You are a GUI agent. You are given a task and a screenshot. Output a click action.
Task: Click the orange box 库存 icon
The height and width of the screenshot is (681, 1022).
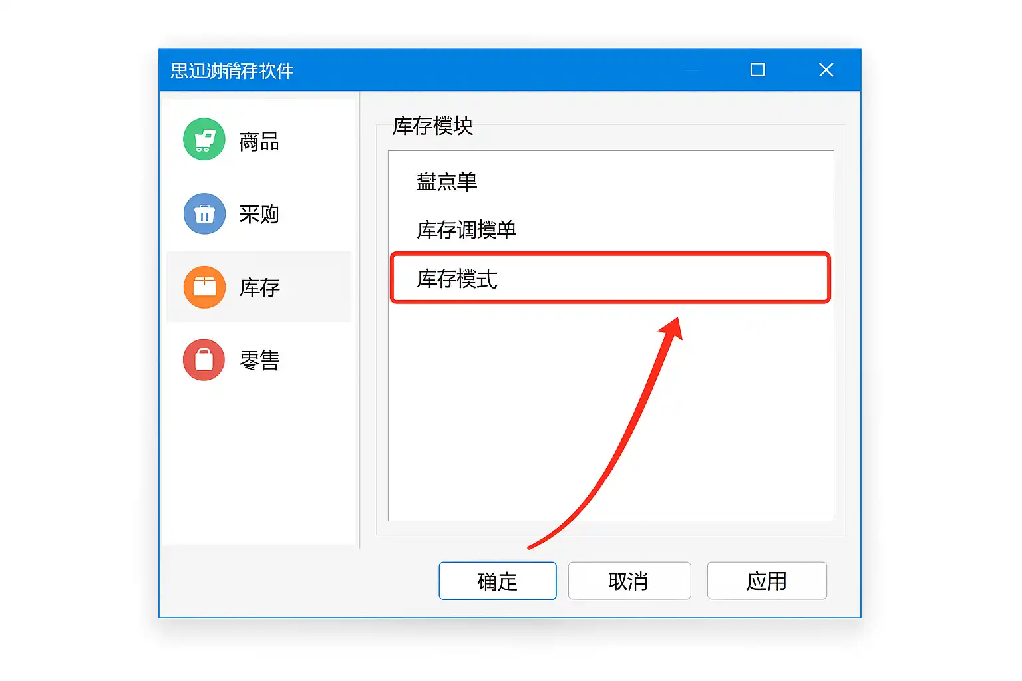pos(204,287)
